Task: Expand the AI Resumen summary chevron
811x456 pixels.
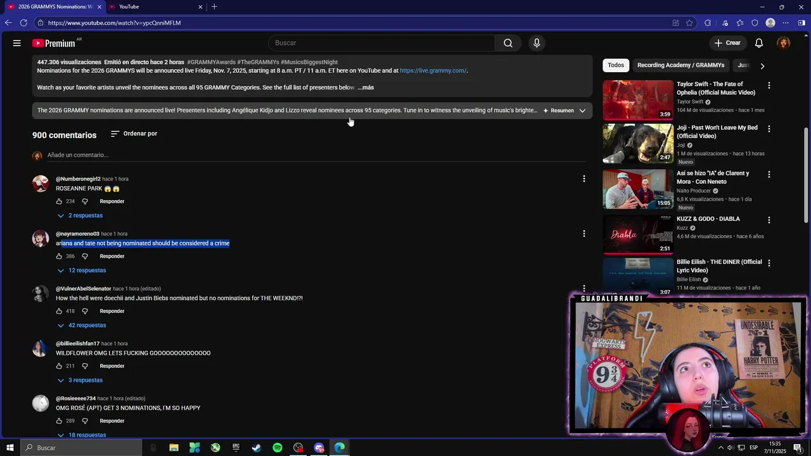Action: tap(582, 111)
